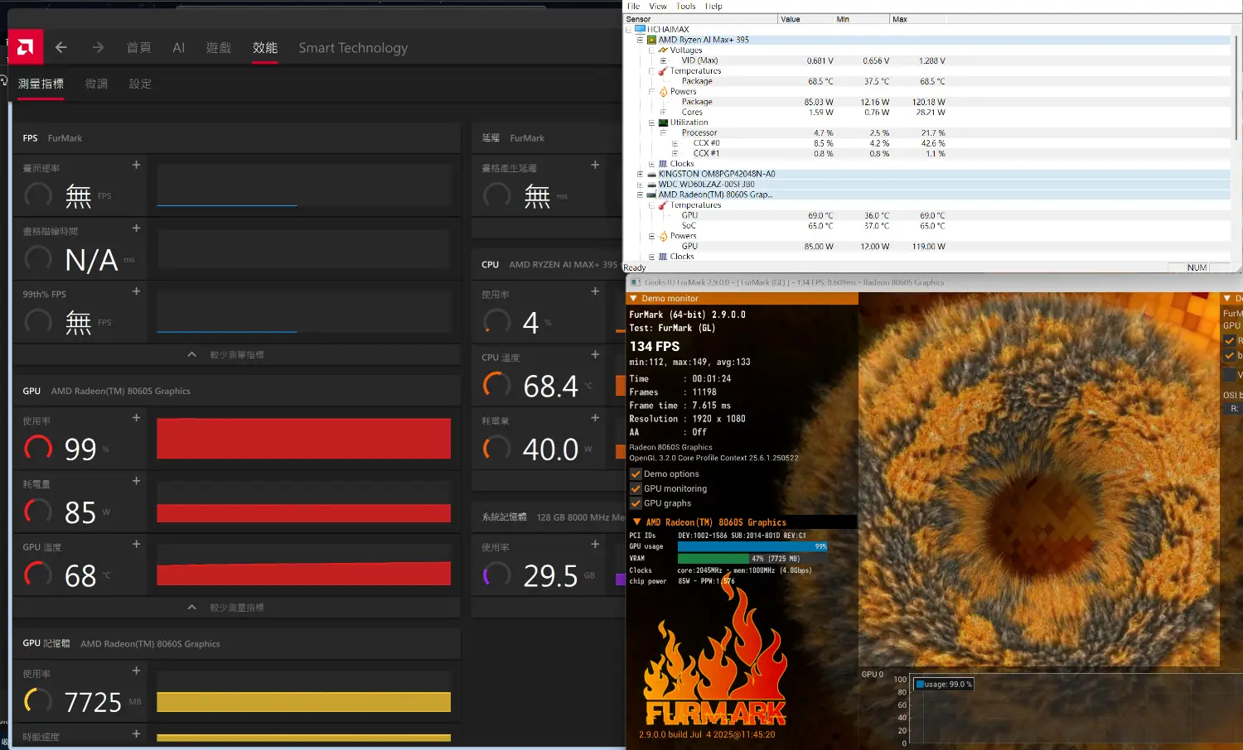The width and height of the screenshot is (1243, 750).
Task: Click the HWMonitor vertical scrollbar
Action: tap(1236, 87)
